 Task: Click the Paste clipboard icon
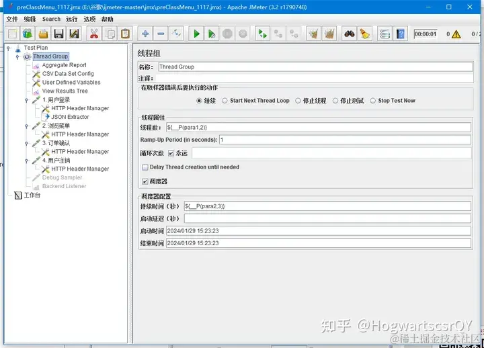125,34
